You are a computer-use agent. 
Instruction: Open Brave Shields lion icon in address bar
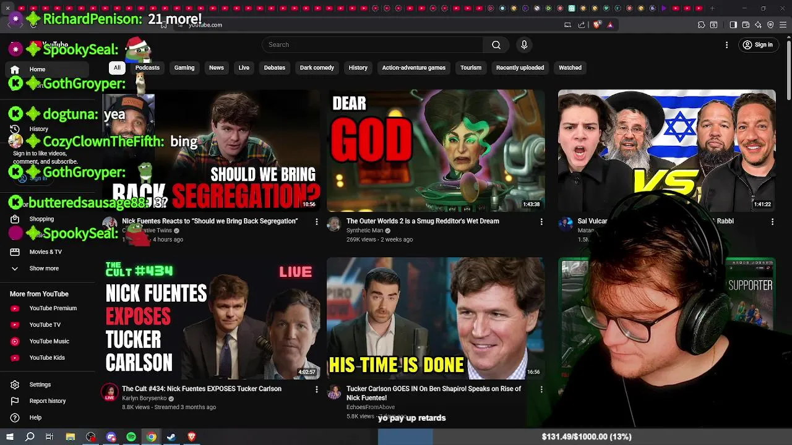tap(596, 25)
